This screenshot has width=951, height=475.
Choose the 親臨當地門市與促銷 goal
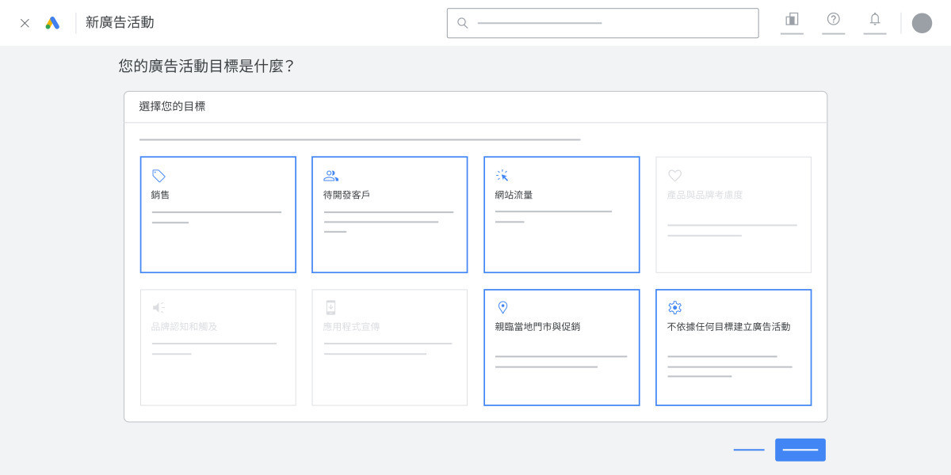click(x=561, y=348)
